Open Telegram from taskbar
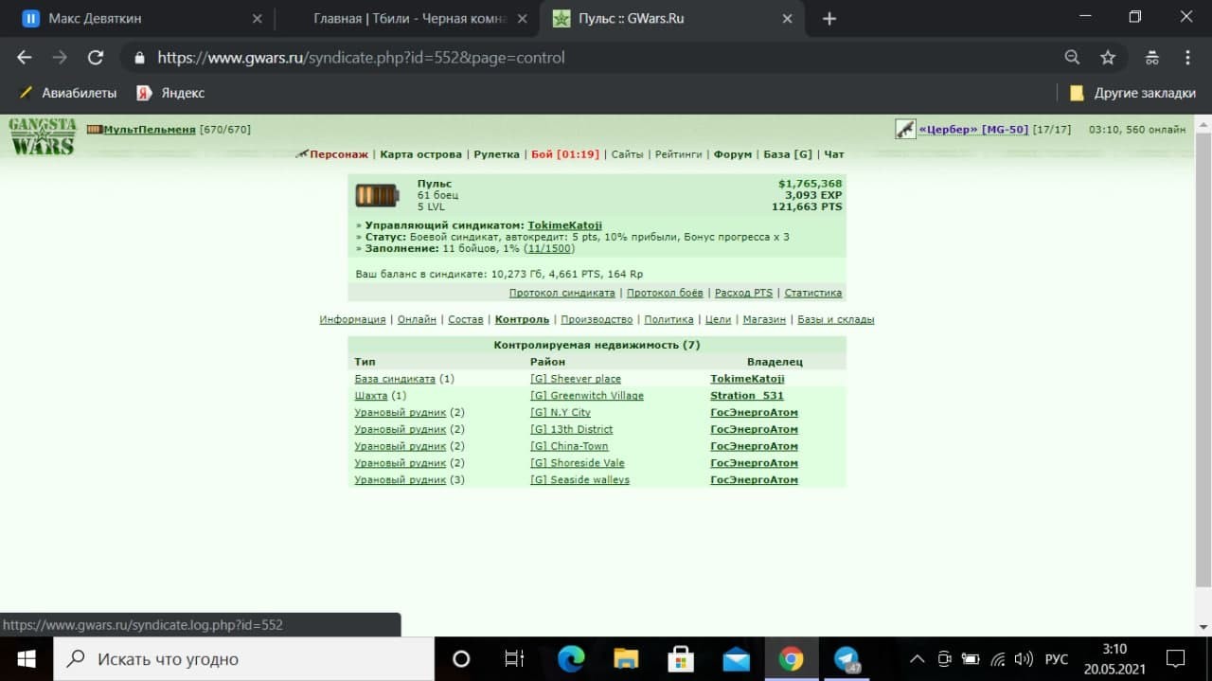This screenshot has width=1212, height=681. 846,659
